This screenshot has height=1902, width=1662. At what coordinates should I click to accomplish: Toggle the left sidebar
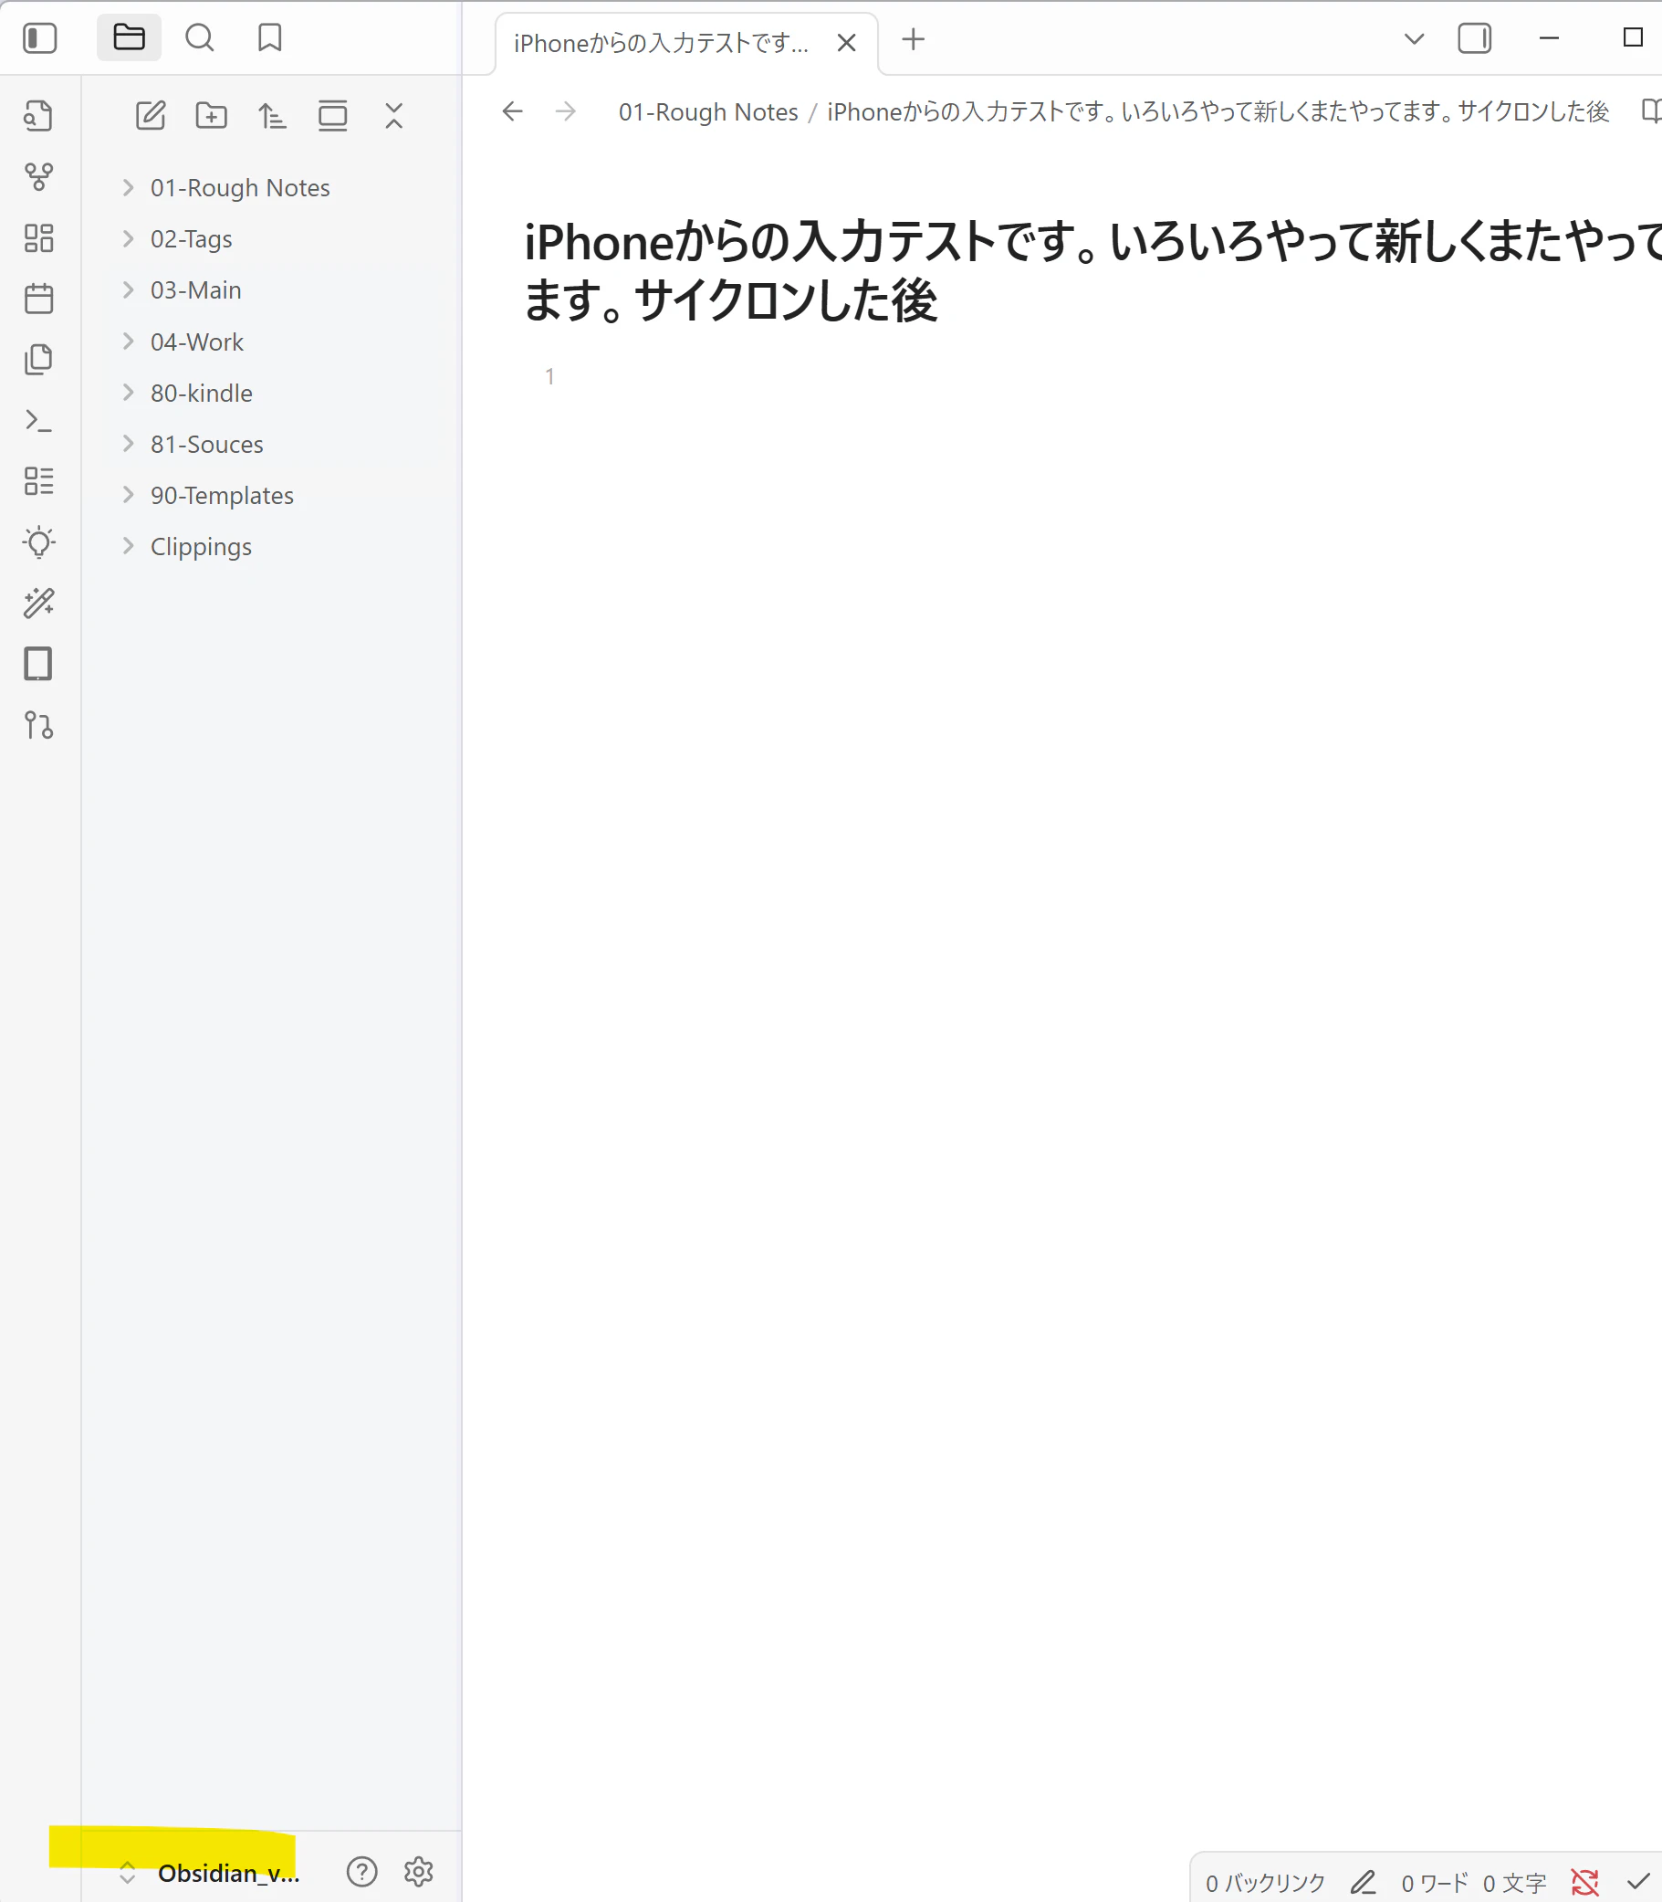click(40, 38)
